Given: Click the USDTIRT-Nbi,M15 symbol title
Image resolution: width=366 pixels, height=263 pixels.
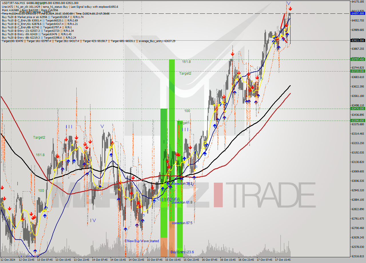Looking at the screenshot, I should pos(13,3).
